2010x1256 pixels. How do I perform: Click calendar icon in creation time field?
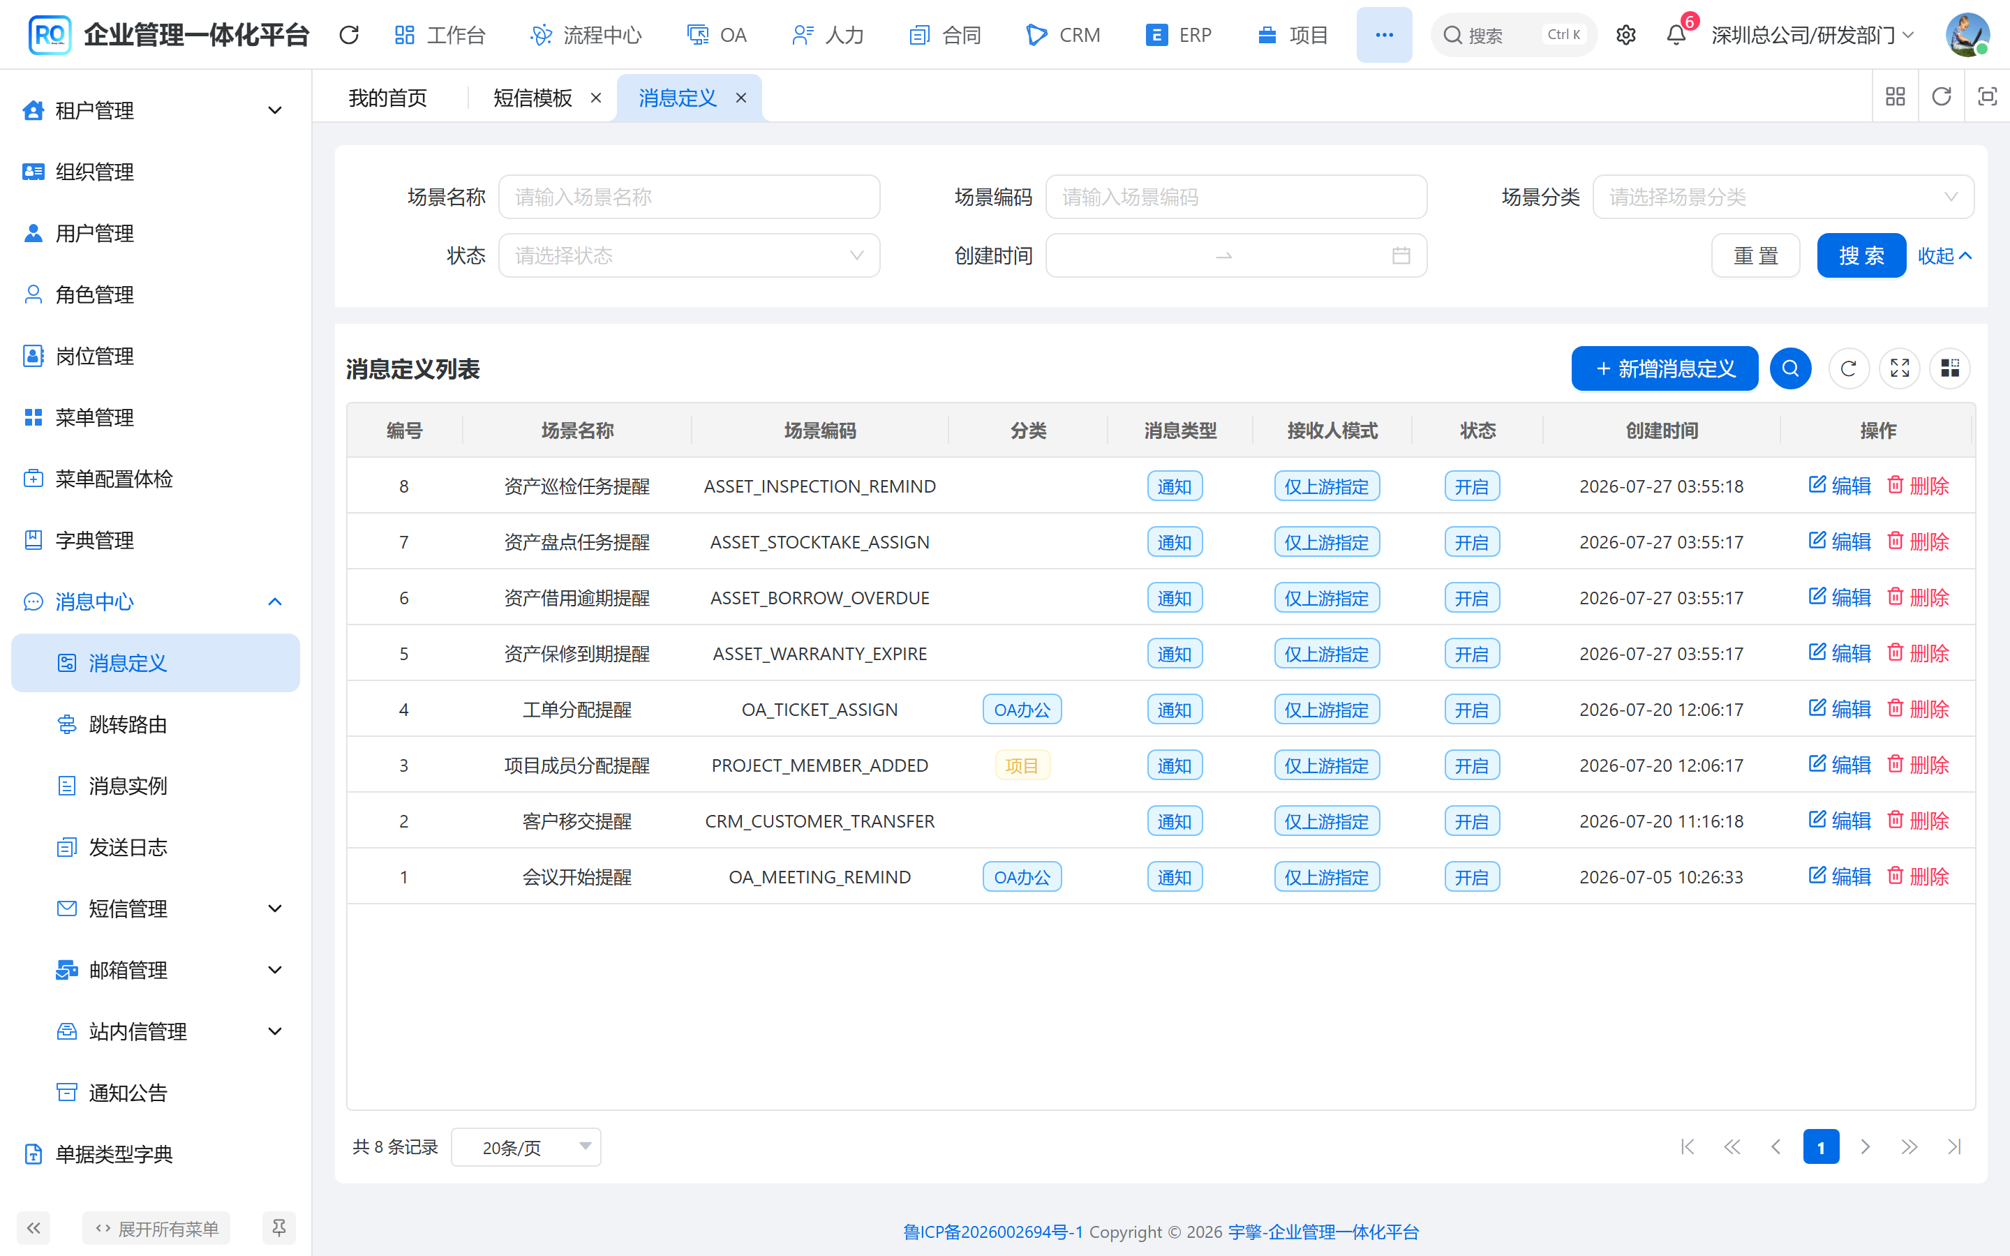tap(1401, 256)
